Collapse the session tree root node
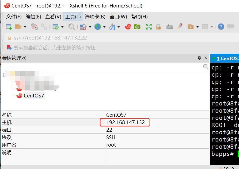This screenshot has height=169, width=239. 4,75
